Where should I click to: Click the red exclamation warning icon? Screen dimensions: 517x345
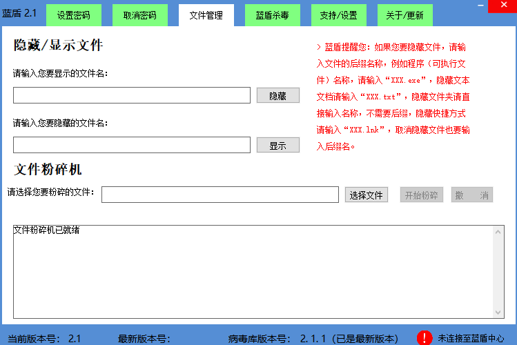coord(425,337)
